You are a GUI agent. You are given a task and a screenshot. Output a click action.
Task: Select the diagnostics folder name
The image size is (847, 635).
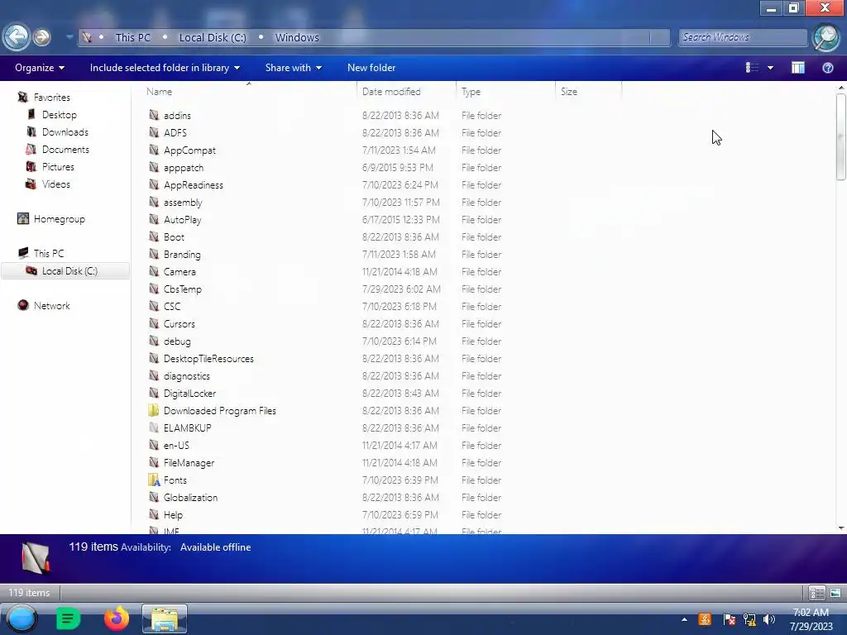pos(186,376)
